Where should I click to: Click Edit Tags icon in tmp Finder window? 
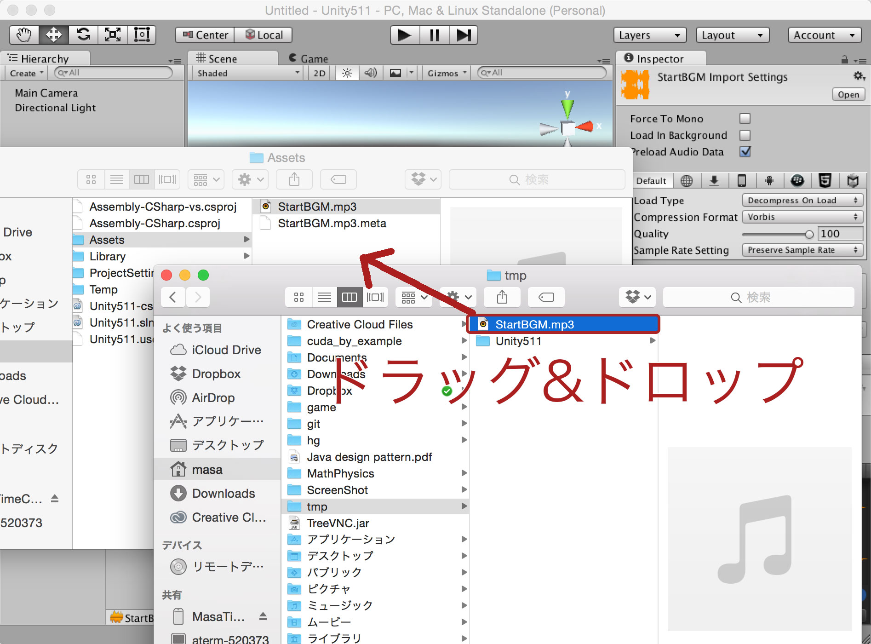[546, 297]
